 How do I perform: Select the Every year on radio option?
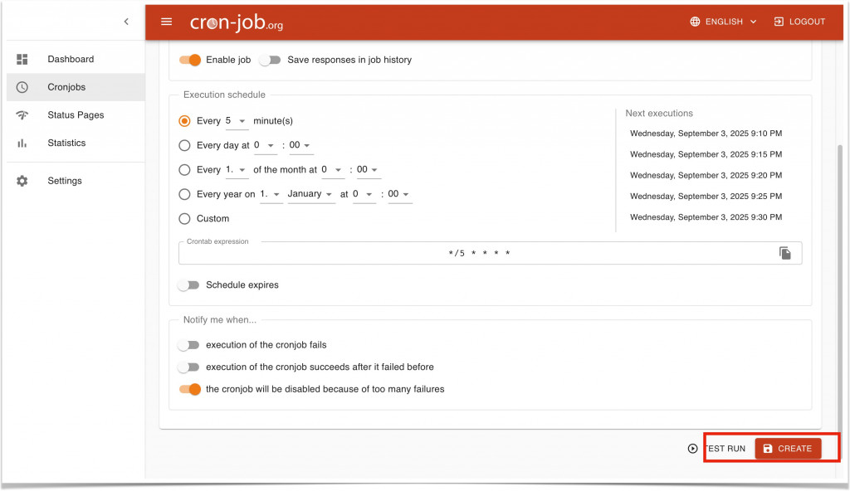[184, 194]
